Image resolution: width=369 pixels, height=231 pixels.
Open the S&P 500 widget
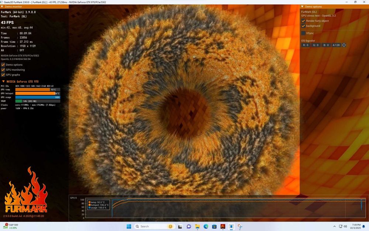click(x=11, y=226)
